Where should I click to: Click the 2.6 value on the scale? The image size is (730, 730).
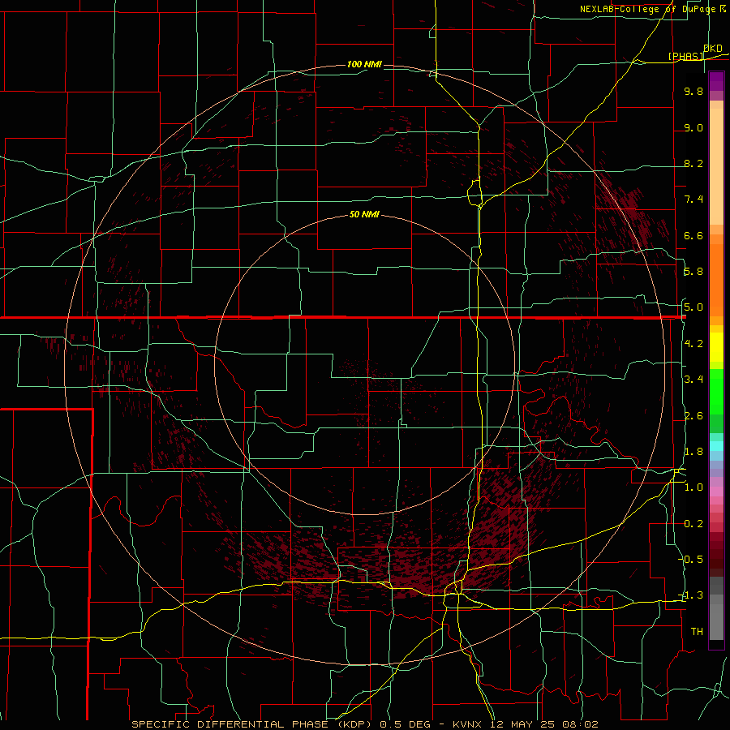point(693,416)
